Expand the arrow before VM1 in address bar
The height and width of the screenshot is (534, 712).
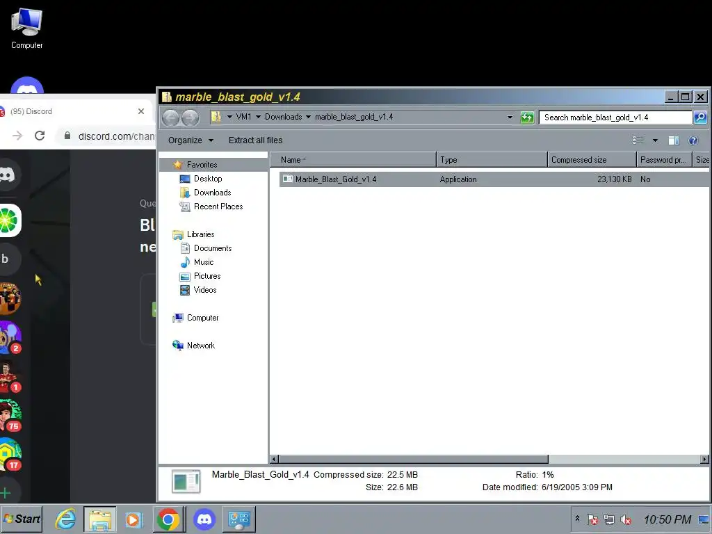(229, 117)
